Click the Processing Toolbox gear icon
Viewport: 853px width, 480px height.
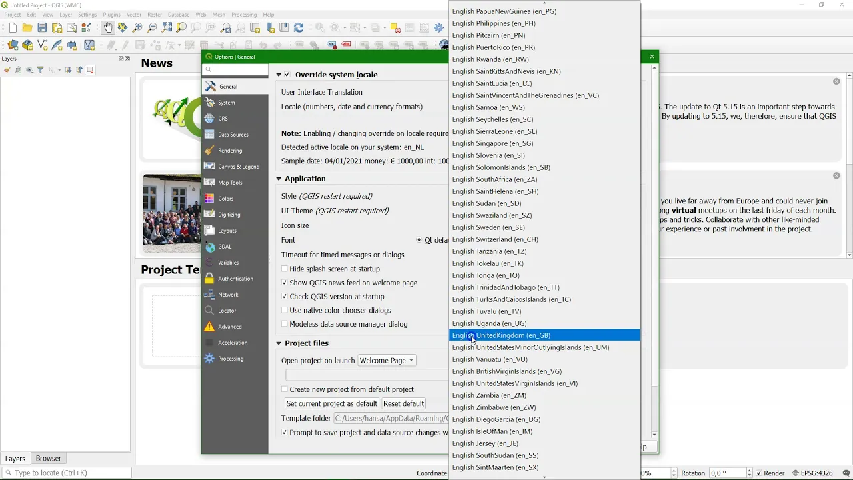[x=439, y=28]
